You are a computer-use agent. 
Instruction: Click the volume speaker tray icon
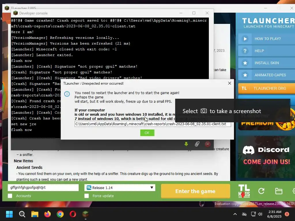coord(260,214)
